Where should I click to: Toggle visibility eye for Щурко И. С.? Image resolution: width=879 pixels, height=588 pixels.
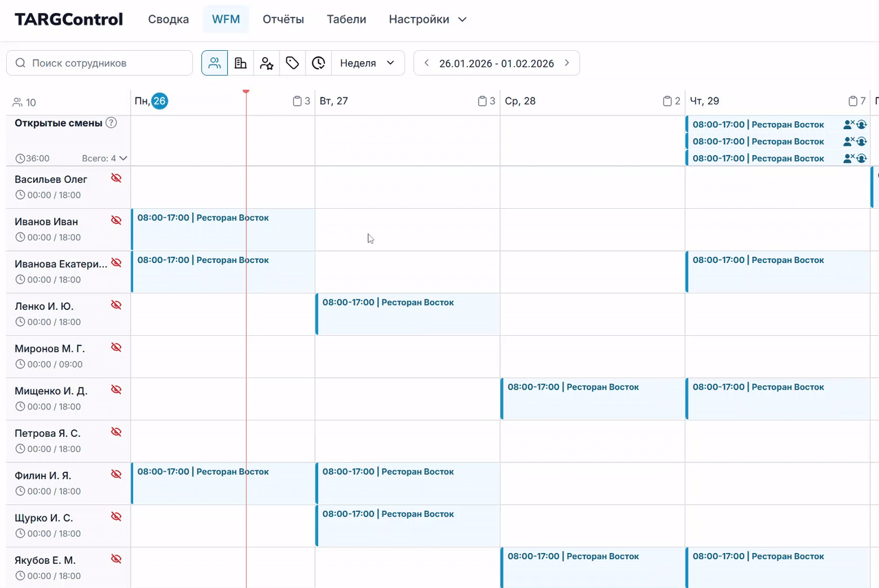(116, 517)
